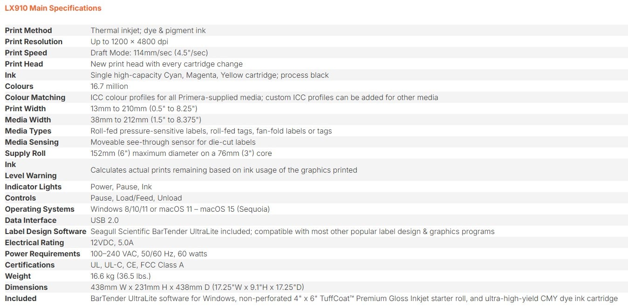Click the Controls Pause, Load/Feed, Unload text
Viewport: 628px width, 308px height.
(136, 198)
